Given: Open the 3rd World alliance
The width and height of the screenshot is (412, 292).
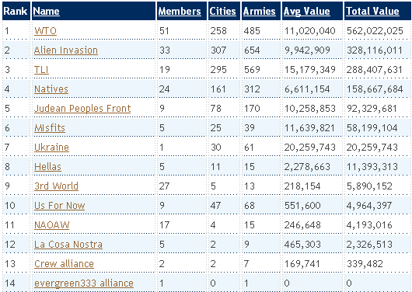Looking at the screenshot, I should (x=56, y=186).
